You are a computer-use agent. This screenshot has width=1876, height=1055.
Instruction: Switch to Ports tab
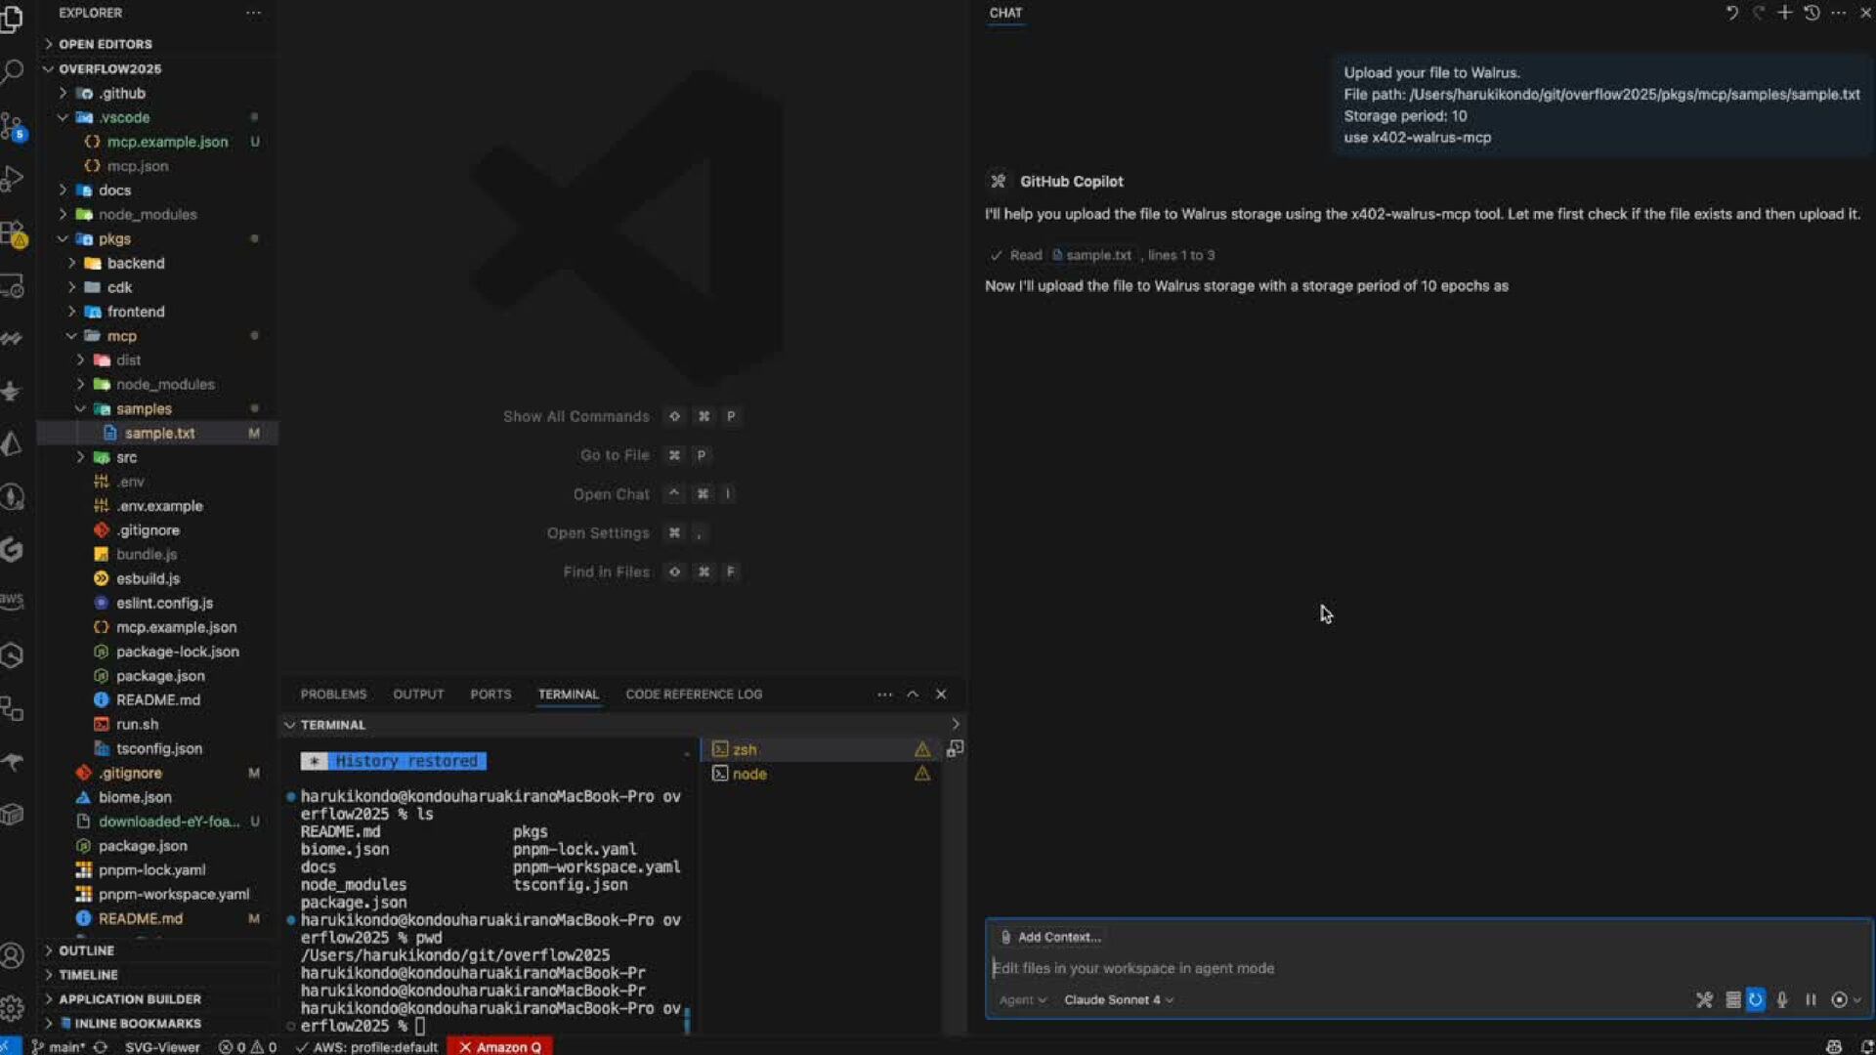coord(490,695)
